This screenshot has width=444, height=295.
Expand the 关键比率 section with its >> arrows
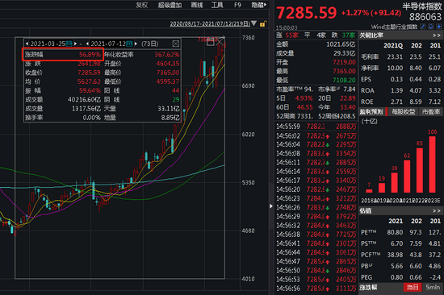(x=437, y=35)
